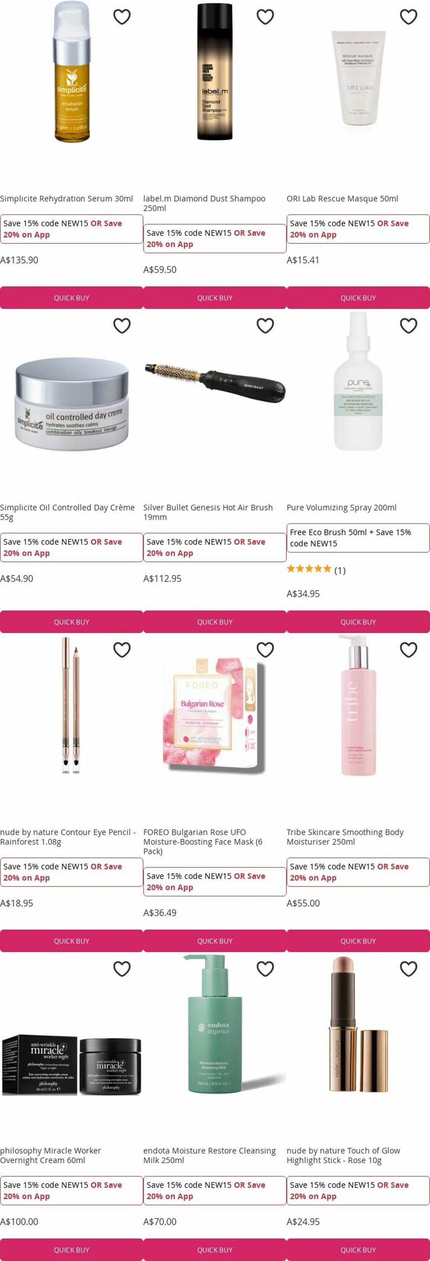The height and width of the screenshot is (1261, 430).
Task: Favorite the label.m Diamond Dust Shampoo
Action: click(265, 17)
